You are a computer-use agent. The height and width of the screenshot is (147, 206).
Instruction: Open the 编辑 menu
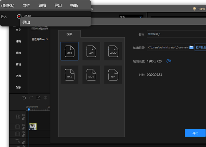click(42, 6)
